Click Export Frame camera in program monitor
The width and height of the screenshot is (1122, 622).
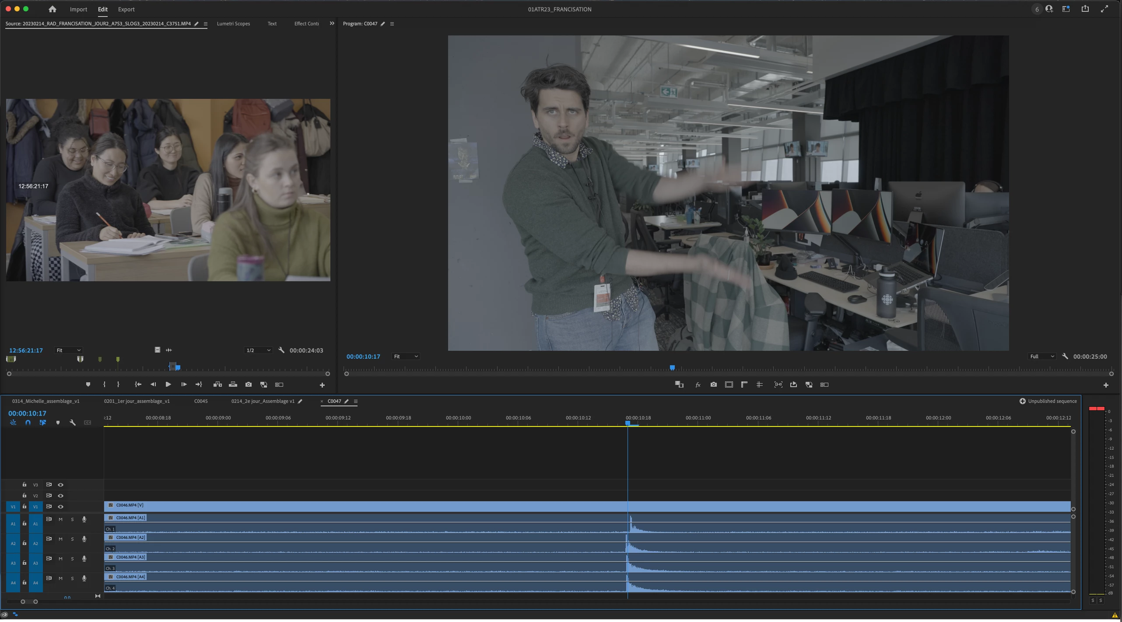coord(714,384)
